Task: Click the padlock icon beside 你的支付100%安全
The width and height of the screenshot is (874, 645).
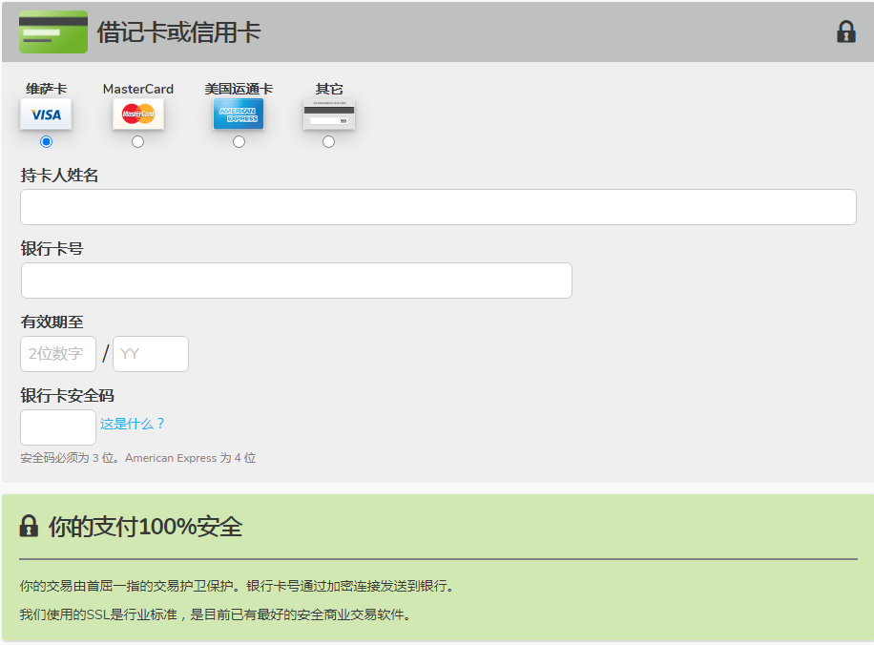Action: click(29, 526)
